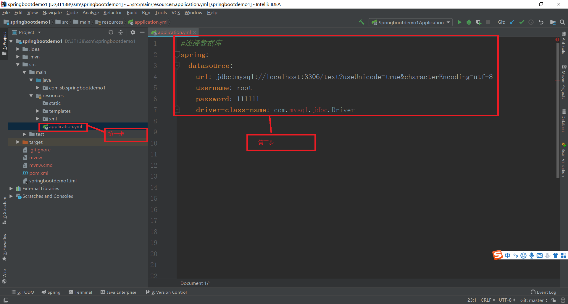Open the Web tool window
Image resolution: width=568 pixels, height=304 pixels.
point(4,276)
